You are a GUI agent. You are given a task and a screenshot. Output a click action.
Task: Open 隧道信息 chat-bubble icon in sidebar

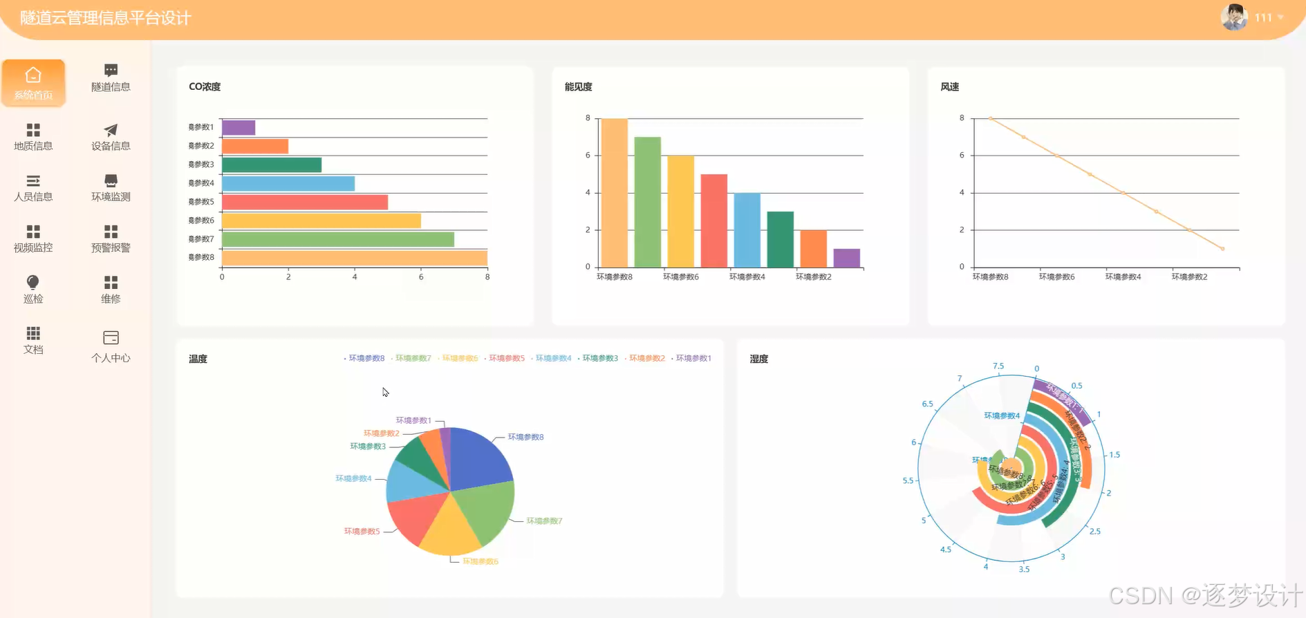coord(111,70)
